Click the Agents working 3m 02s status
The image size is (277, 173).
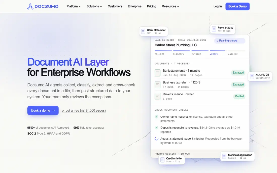[x=172, y=154]
